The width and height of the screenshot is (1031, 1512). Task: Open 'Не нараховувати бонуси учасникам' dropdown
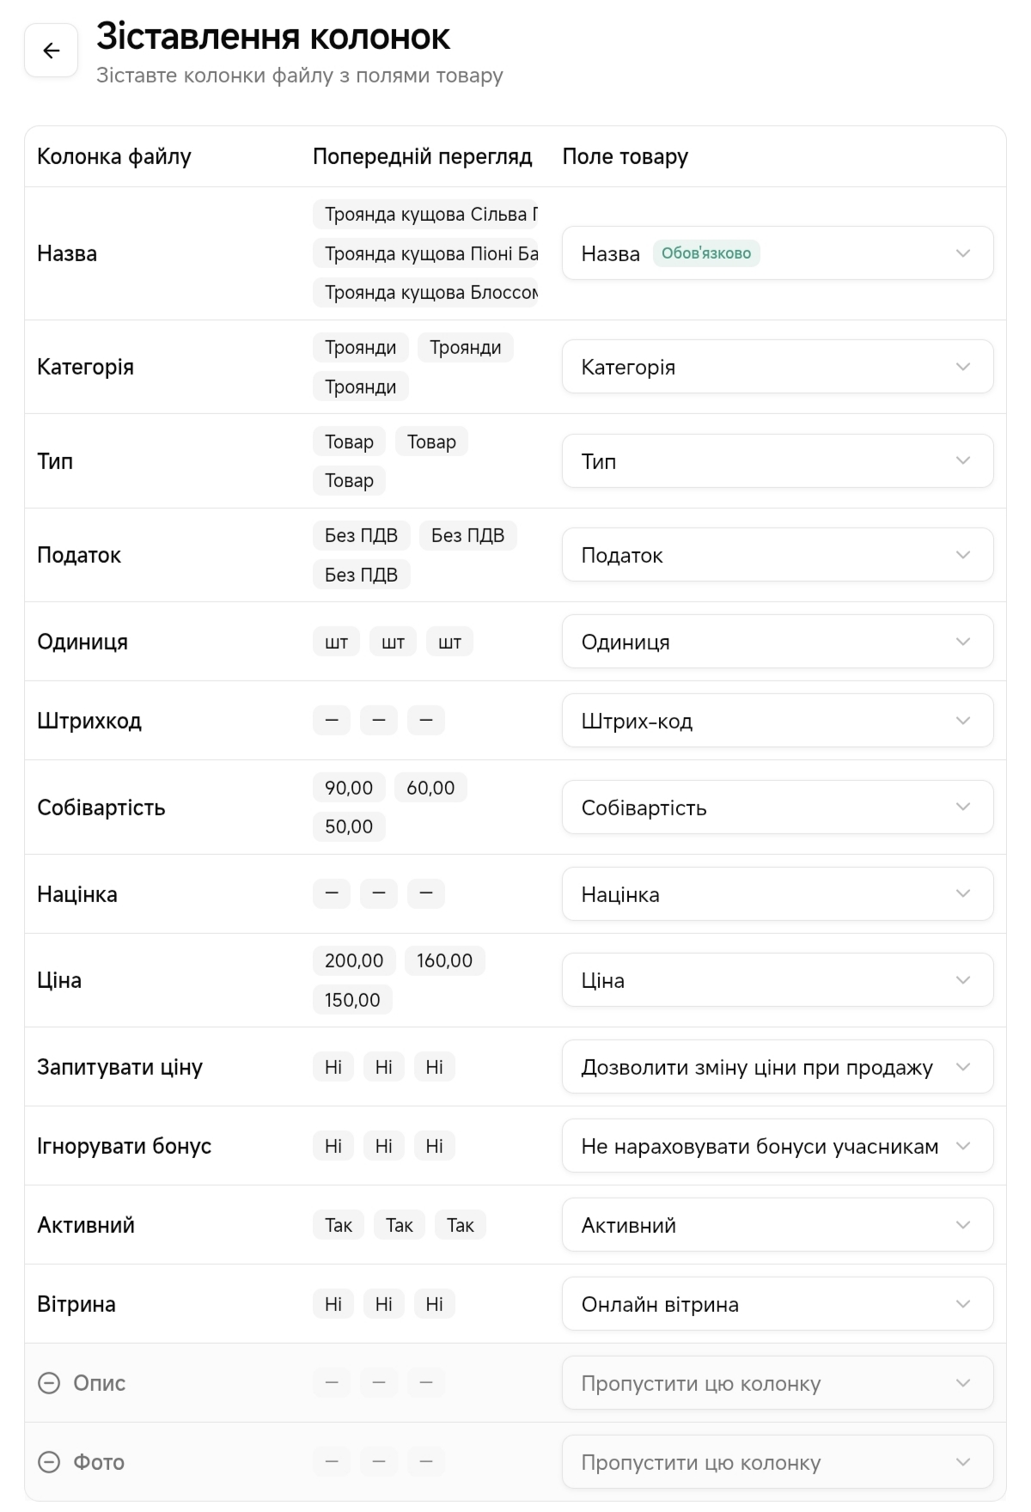point(777,1146)
